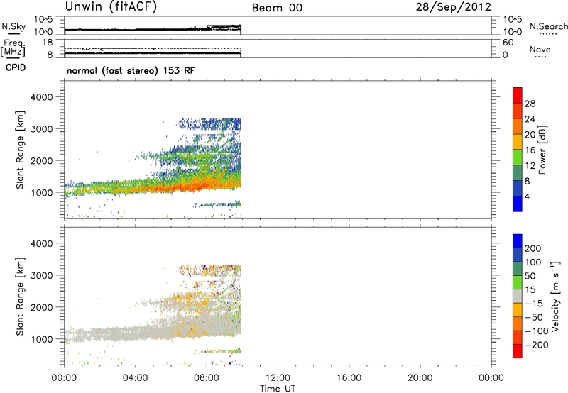
Task: Click the '12:00' time tick label
Action: pyautogui.click(x=278, y=378)
